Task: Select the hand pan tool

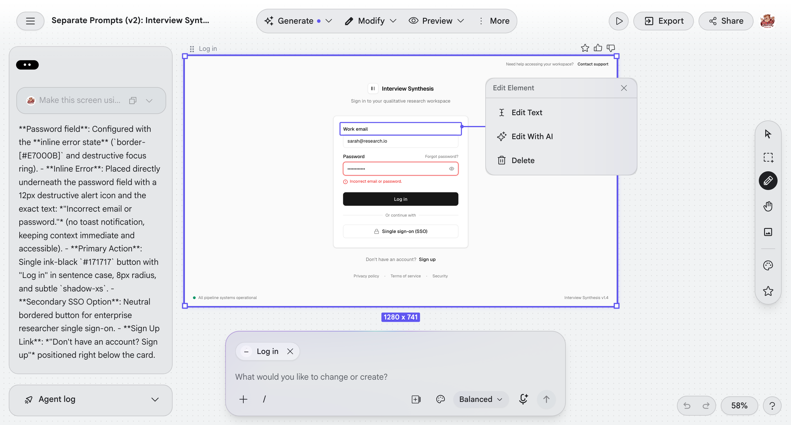Action: 768,206
